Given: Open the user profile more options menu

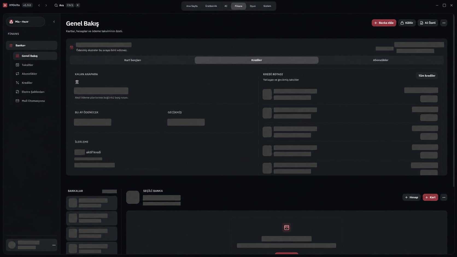Looking at the screenshot, I should click(54, 245).
